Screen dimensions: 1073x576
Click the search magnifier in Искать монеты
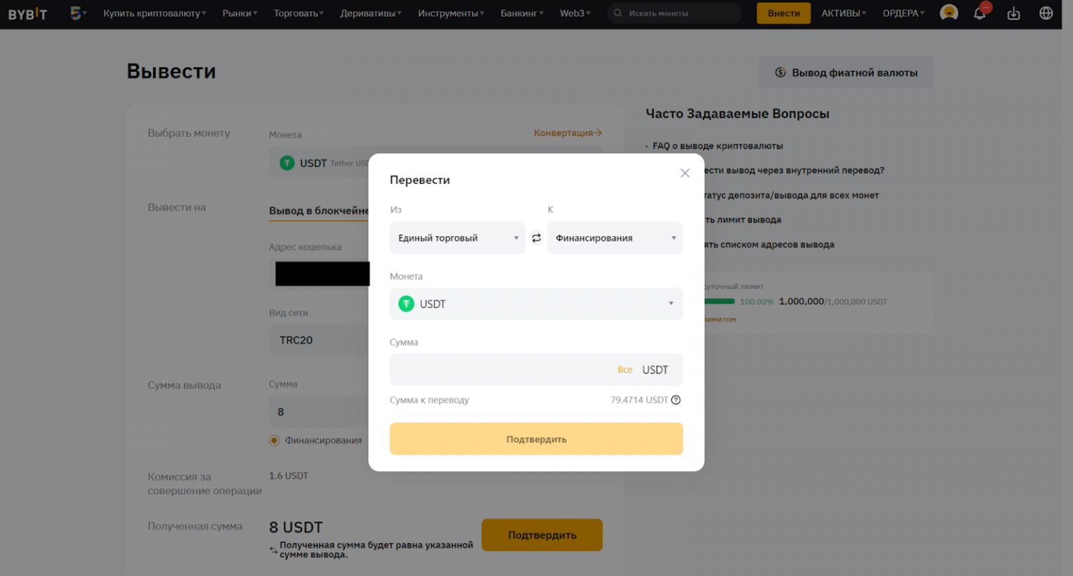tap(618, 13)
